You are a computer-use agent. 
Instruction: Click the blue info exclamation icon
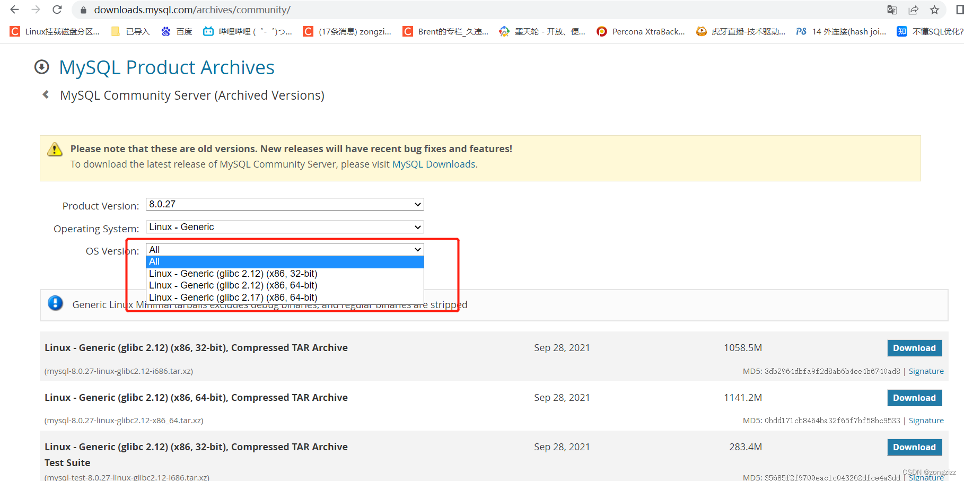point(55,303)
